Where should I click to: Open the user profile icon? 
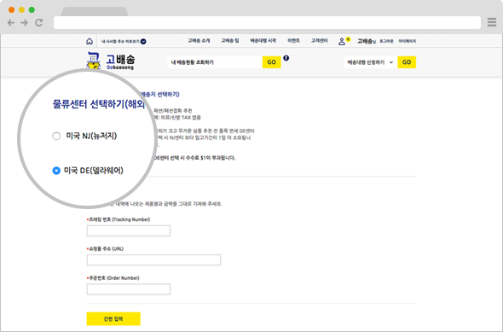tap(342, 41)
